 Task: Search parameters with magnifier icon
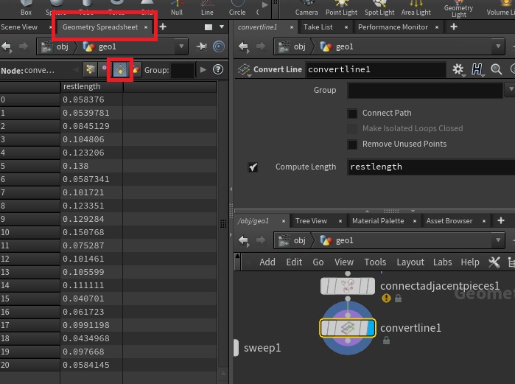click(496, 69)
